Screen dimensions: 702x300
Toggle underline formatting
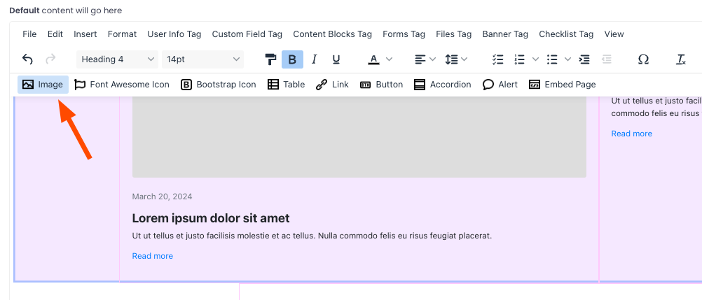pyautogui.click(x=336, y=59)
